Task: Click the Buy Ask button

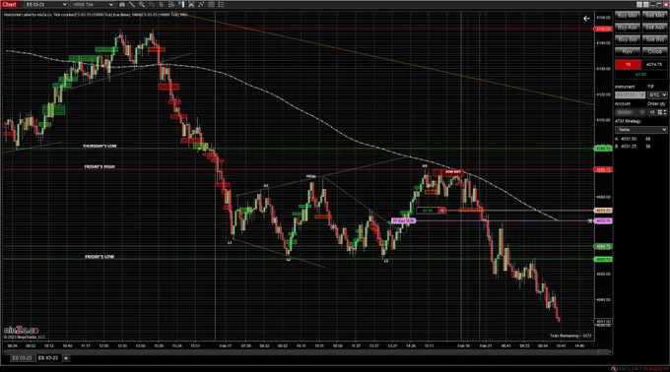Action: click(628, 28)
